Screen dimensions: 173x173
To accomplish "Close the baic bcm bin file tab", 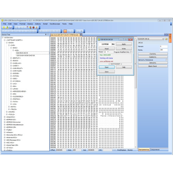I will (x=81, y=35).
